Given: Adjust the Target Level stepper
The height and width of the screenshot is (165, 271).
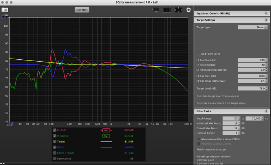Looking at the screenshot, I should point(266,88).
